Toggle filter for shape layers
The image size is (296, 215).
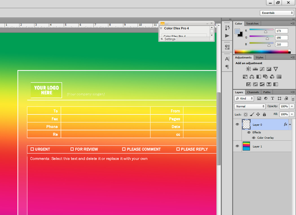279,98
